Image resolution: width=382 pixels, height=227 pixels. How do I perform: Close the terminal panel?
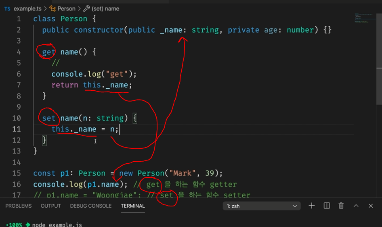click(371, 206)
